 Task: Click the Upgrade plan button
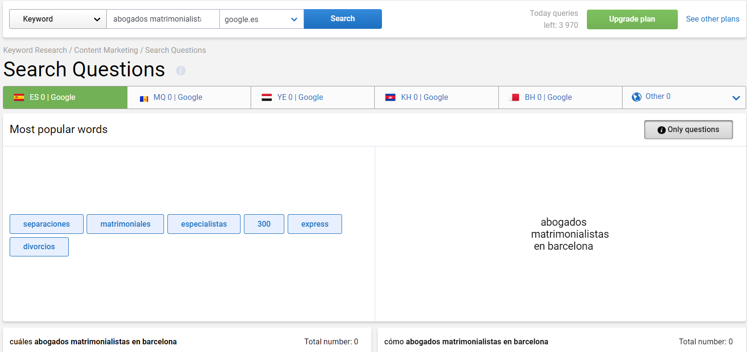click(x=632, y=19)
